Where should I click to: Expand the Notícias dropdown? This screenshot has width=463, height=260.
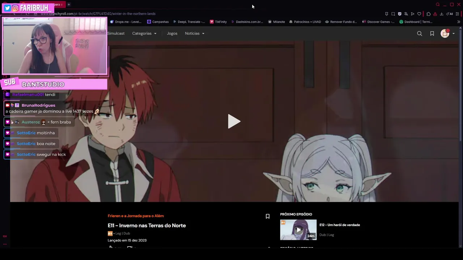tap(195, 33)
